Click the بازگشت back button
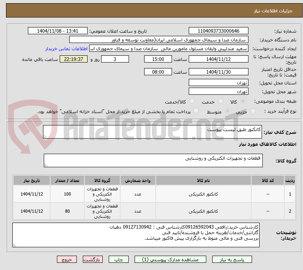 [x=92, y=259]
